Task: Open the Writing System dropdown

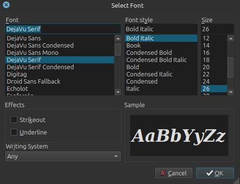Action: (63, 156)
